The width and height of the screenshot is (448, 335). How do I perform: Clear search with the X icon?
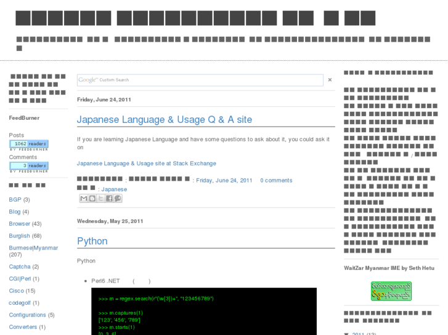coord(330,80)
